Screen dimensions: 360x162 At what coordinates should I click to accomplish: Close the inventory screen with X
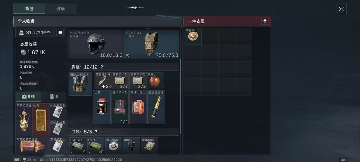[x=341, y=9]
